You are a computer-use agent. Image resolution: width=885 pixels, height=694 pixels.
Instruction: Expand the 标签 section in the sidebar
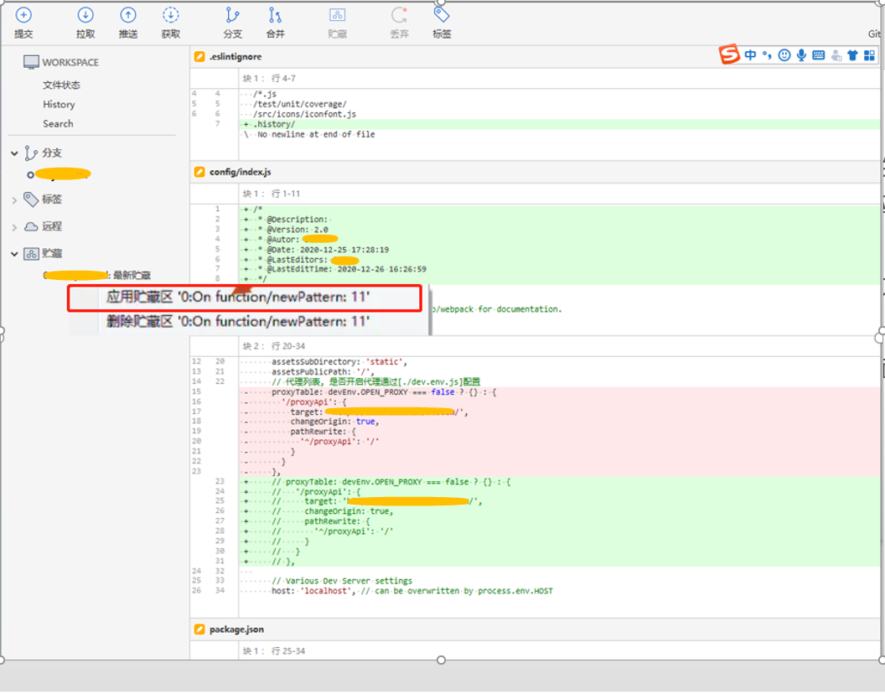click(13, 199)
